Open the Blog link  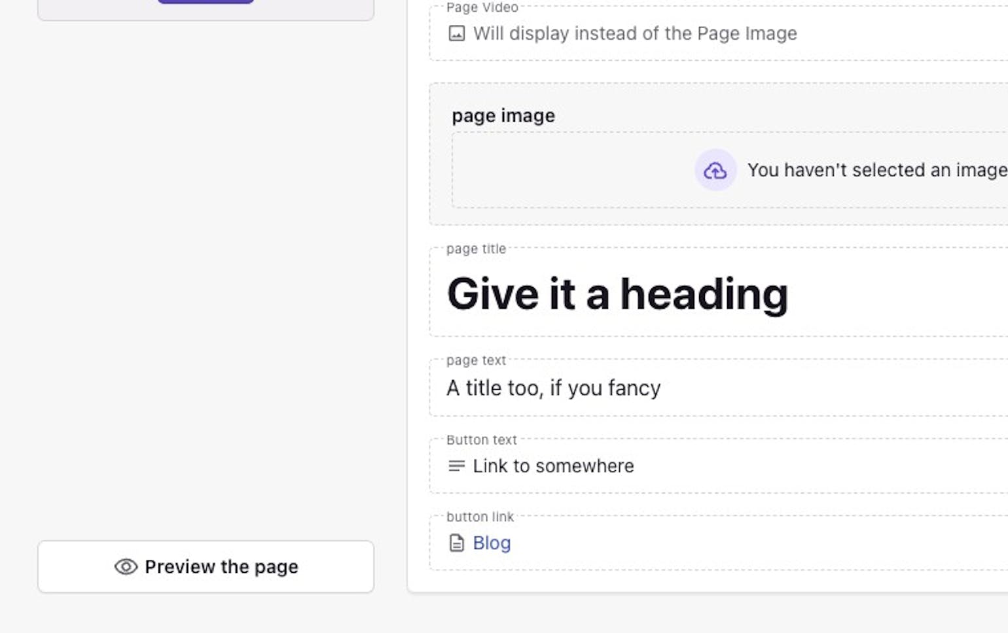(492, 543)
